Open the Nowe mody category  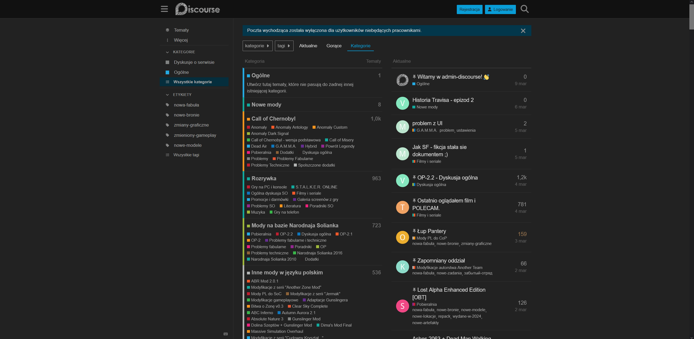tap(266, 105)
